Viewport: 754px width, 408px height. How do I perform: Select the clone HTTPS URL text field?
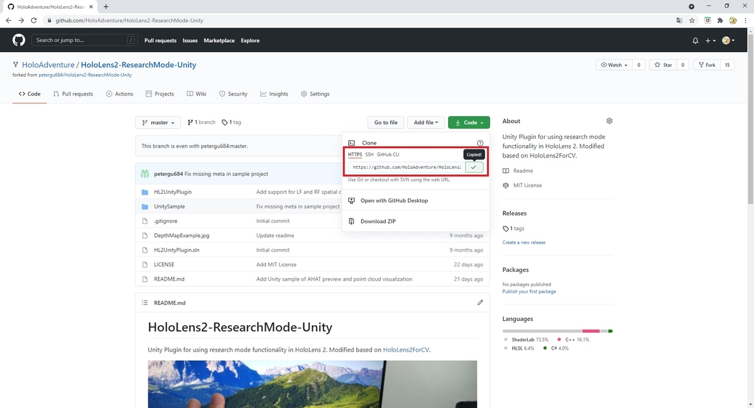coord(406,167)
